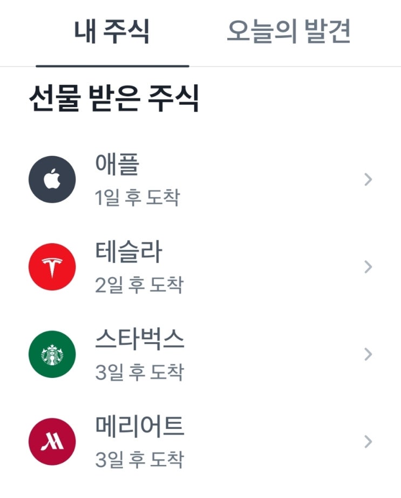401x498 pixels.
Task: Tap the 2일 후 도착 status text
Action: coord(139,285)
